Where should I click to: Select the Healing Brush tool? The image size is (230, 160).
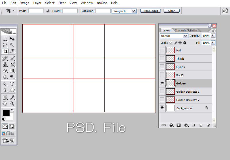(x=5, y=58)
